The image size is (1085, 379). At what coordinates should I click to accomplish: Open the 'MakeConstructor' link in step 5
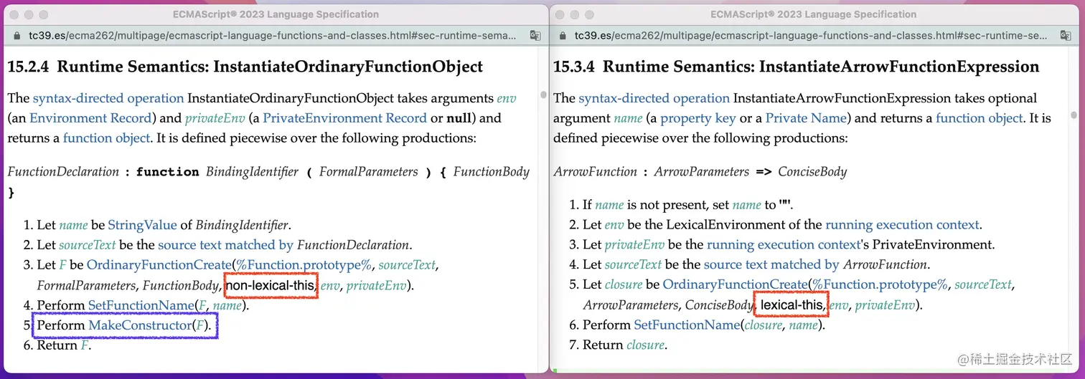(139, 325)
